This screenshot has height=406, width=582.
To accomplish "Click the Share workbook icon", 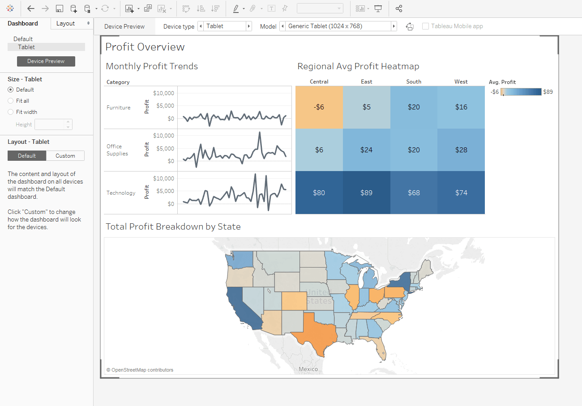I will coord(399,8).
